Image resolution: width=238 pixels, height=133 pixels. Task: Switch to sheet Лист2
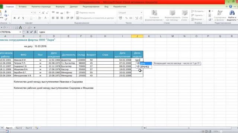pyautogui.click(x=19, y=128)
